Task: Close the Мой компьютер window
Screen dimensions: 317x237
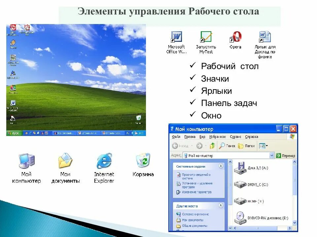Action: point(293,129)
